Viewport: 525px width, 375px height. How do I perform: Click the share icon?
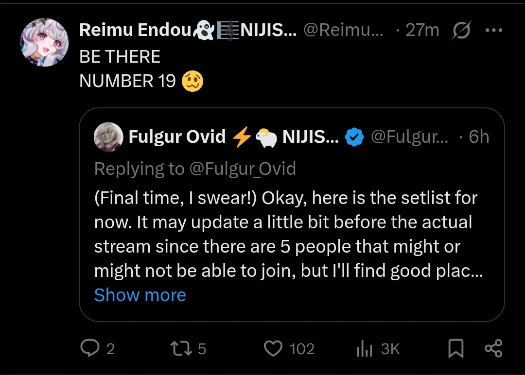[x=493, y=348]
